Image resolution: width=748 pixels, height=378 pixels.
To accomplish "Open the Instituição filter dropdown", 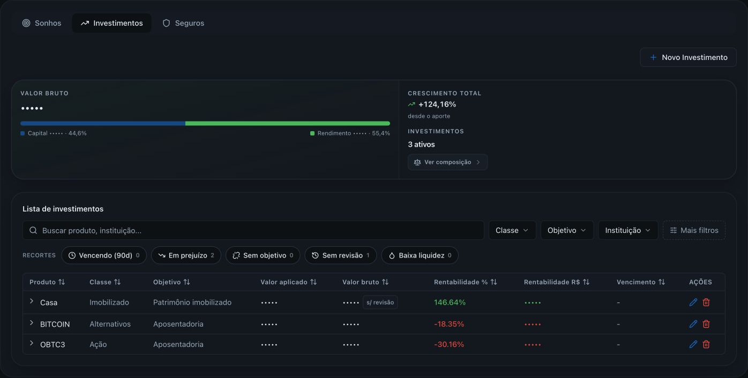I will click(x=628, y=230).
